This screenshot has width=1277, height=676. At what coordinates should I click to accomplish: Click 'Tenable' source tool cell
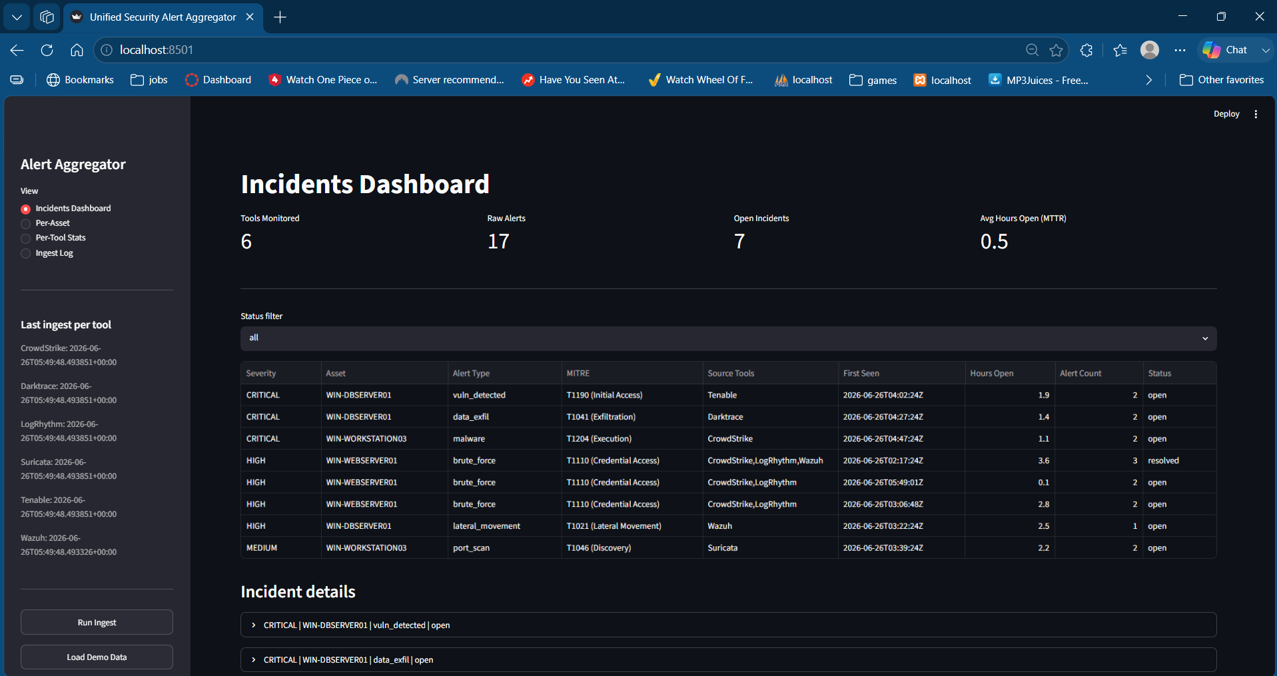[770, 395]
